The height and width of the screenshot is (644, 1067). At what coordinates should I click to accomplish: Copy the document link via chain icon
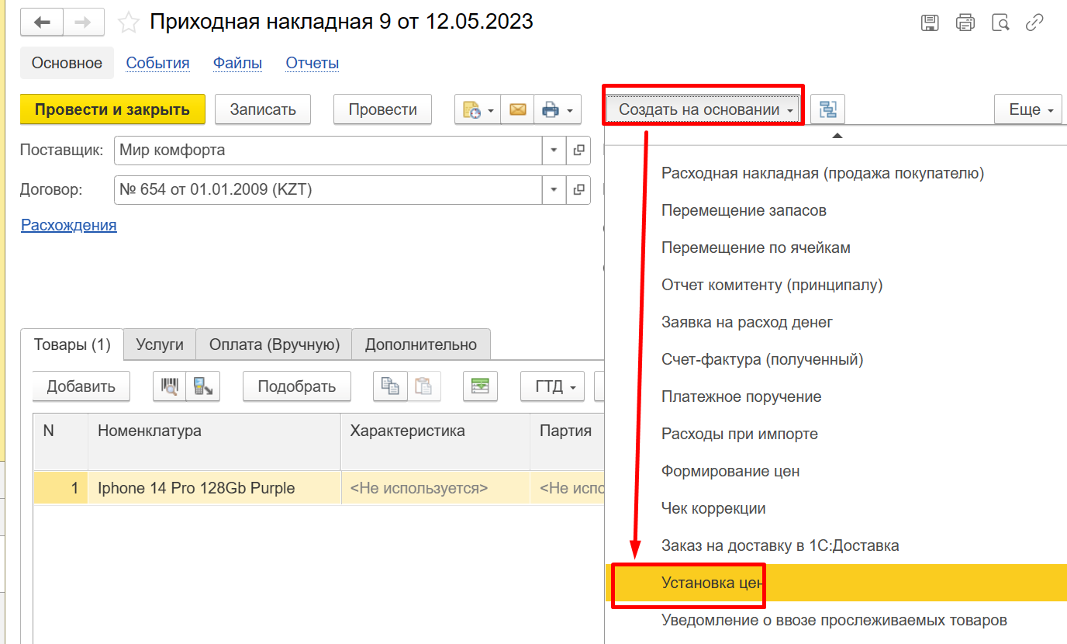point(1034,23)
